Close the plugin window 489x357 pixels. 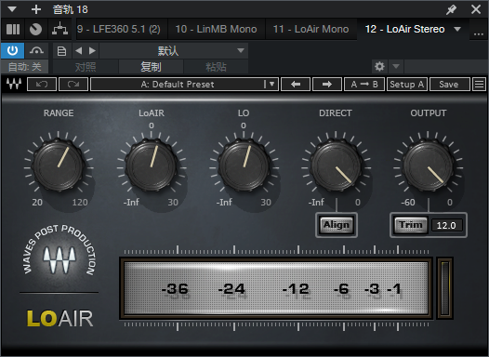[476, 9]
